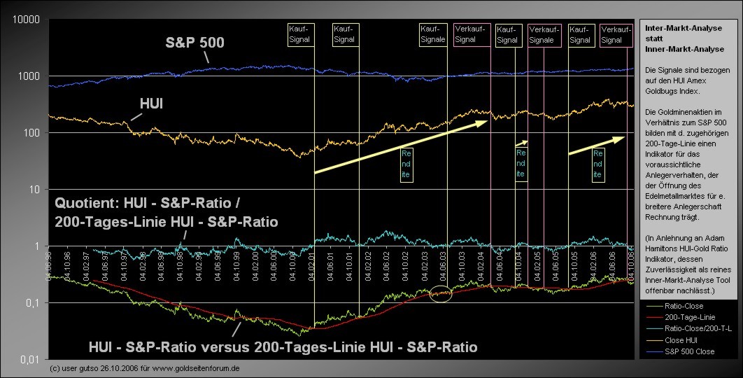
Task: Click the paragraph starting 'Die Goldminenaktien im'
Action: point(687,164)
